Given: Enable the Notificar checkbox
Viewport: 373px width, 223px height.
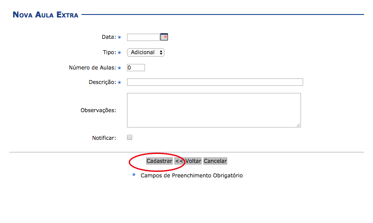Looking at the screenshot, I should (130, 138).
